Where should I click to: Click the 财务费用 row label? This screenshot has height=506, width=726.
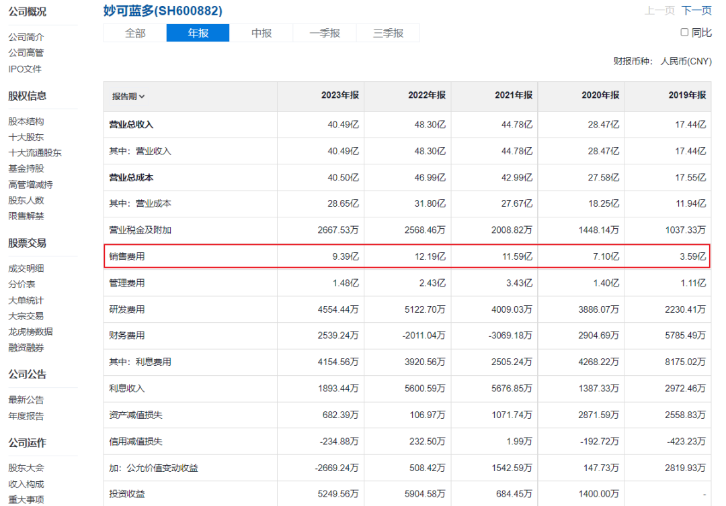click(127, 336)
